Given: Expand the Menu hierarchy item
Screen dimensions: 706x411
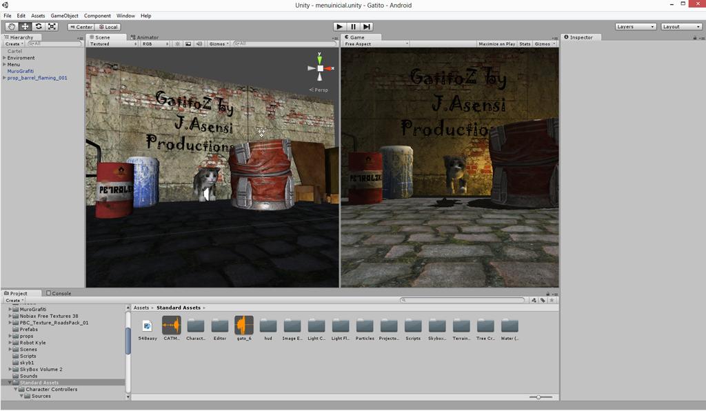Looking at the screenshot, I should point(5,64).
